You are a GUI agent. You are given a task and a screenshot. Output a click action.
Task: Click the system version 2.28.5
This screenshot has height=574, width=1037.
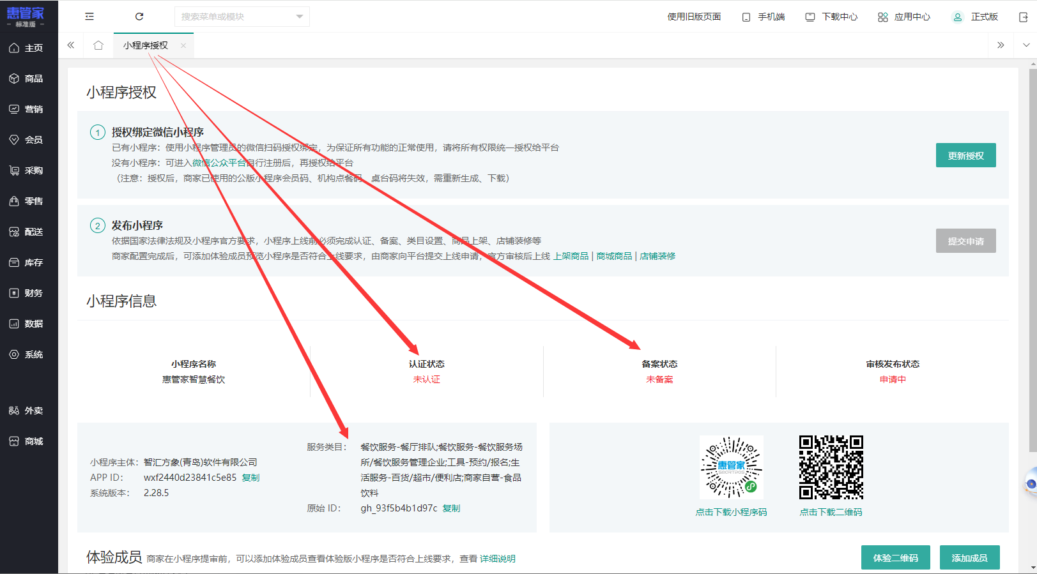click(156, 493)
